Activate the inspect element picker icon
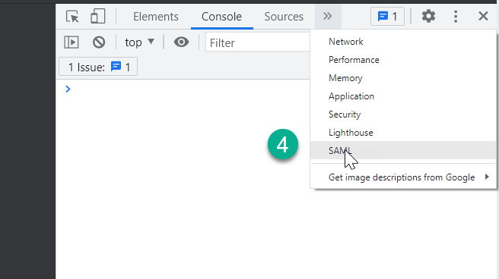The image size is (499, 279). pos(72,16)
